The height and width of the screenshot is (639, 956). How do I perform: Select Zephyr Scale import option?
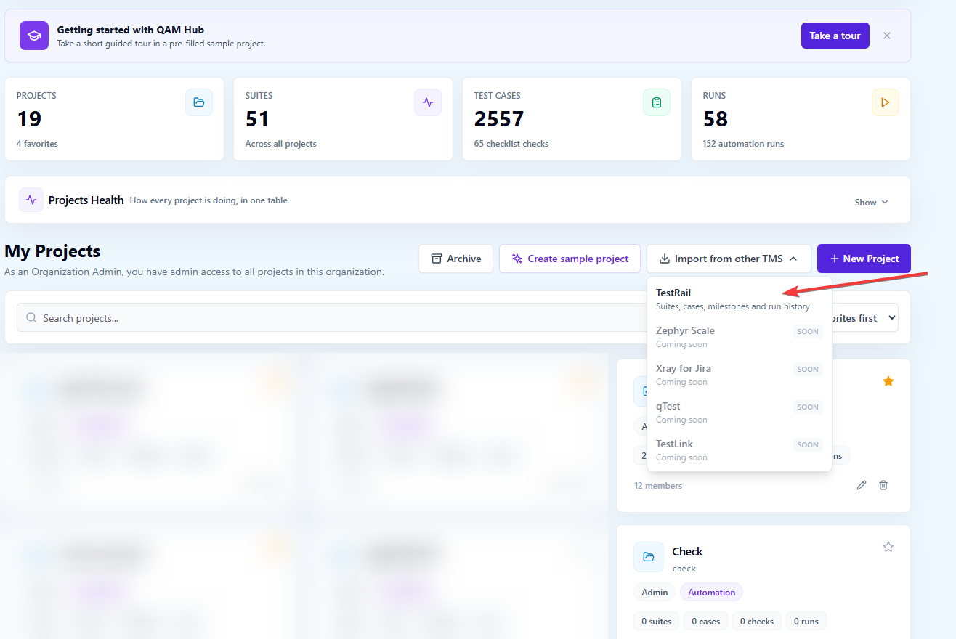point(739,337)
